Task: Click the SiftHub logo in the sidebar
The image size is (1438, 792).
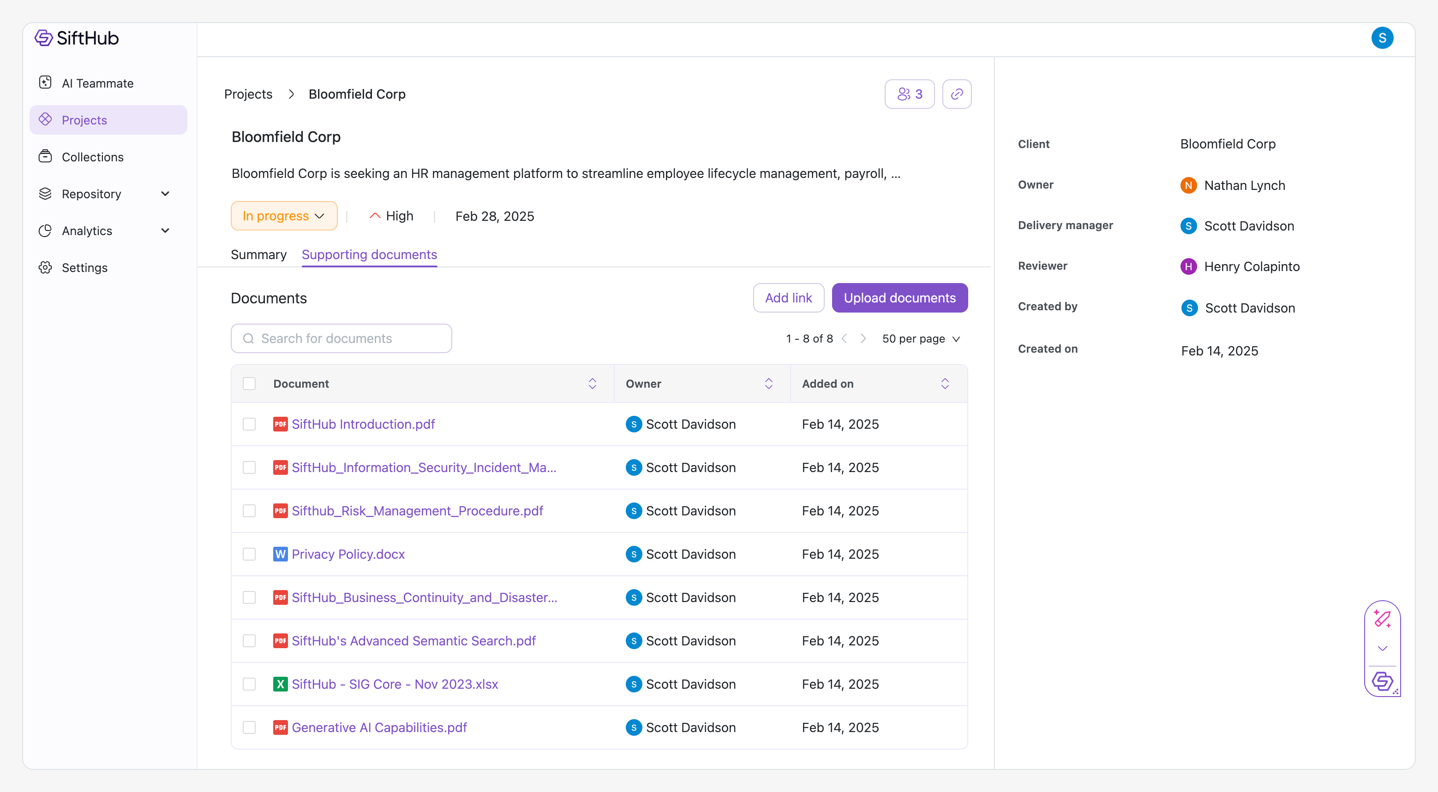Action: coord(77,38)
